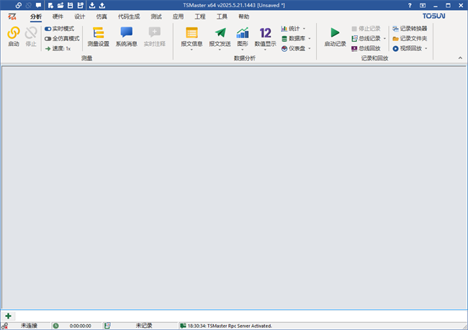Open 测量设置 (Measurement Setup)

click(x=98, y=33)
